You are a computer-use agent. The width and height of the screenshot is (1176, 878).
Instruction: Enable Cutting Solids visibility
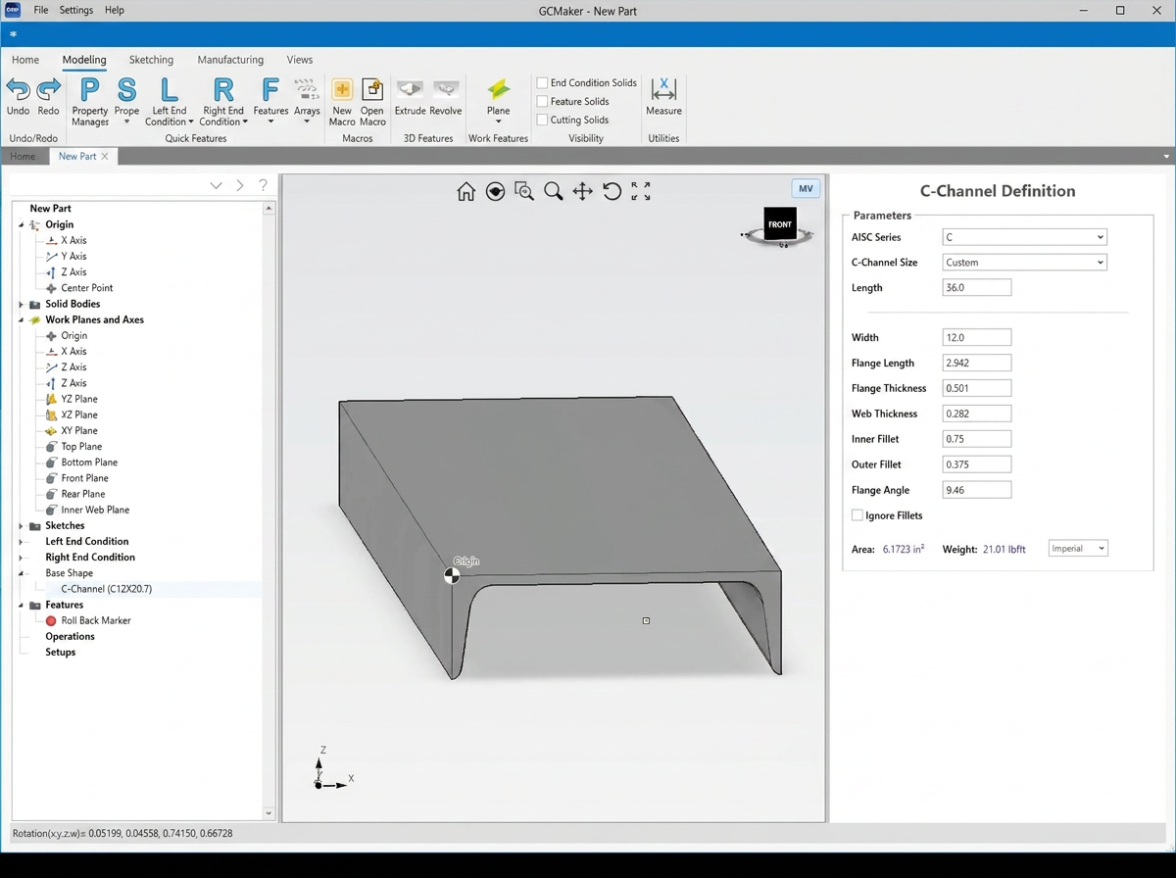tap(542, 121)
